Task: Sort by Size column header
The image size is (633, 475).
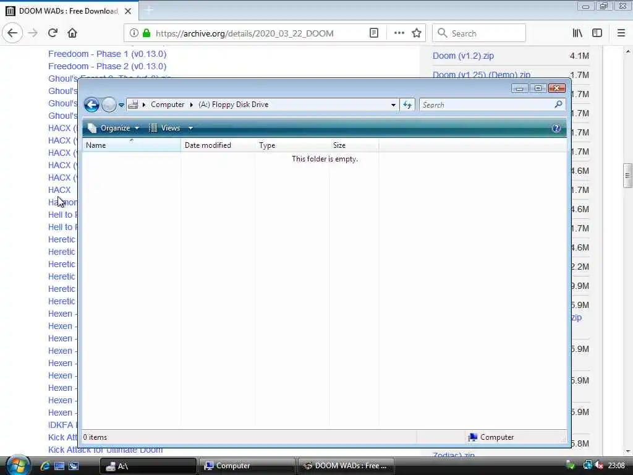Action: [354, 145]
